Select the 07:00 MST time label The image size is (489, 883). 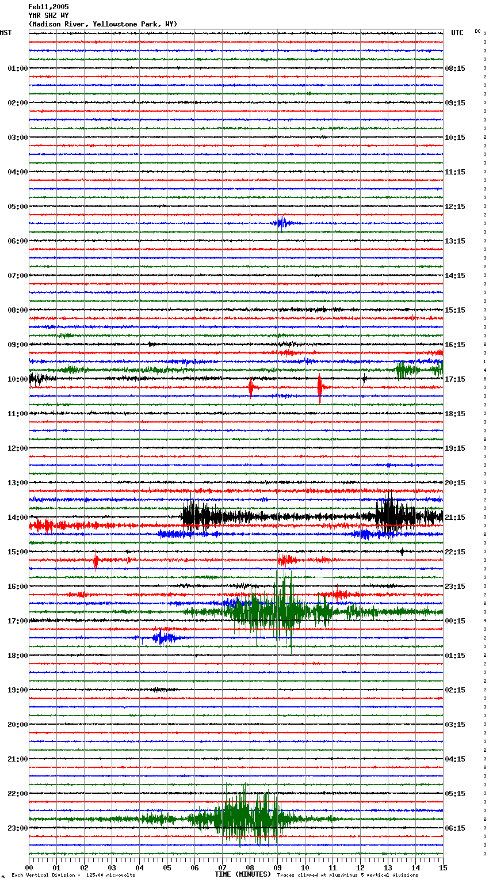[18, 276]
